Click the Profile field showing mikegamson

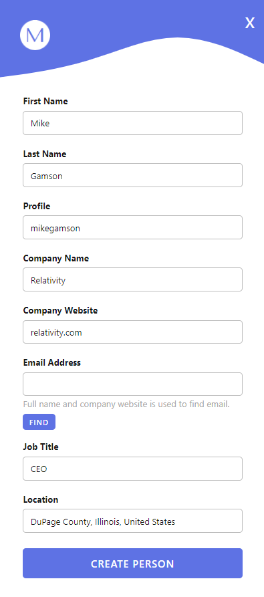(132, 227)
